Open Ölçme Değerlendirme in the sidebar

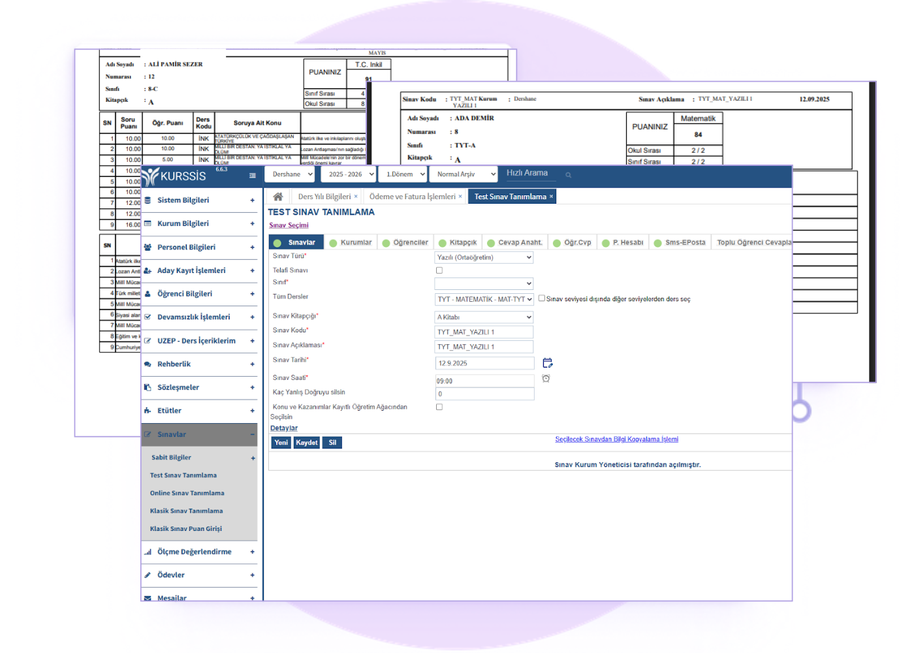click(x=194, y=552)
